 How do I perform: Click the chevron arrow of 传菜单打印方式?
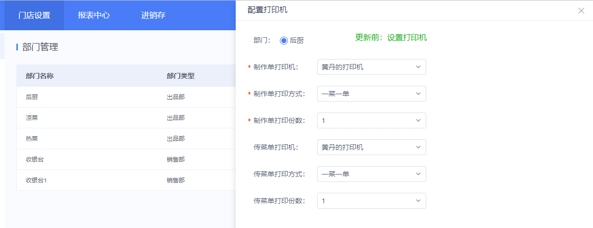tap(418, 174)
